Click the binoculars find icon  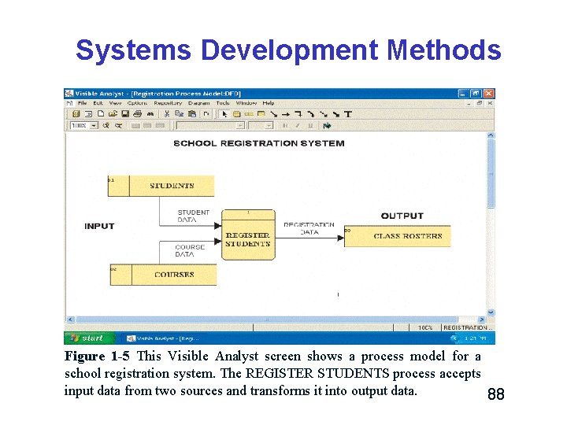click(150, 114)
